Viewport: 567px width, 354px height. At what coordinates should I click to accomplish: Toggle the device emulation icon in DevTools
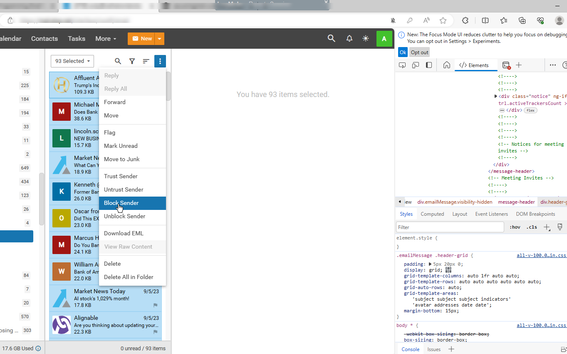(416, 65)
